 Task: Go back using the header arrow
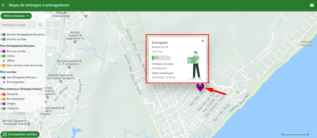tap(3, 5)
